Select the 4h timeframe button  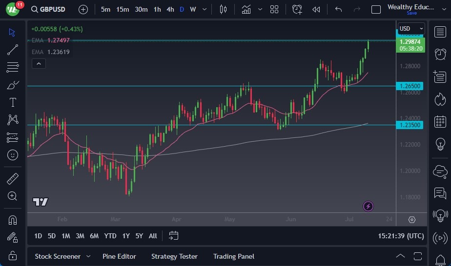point(170,9)
